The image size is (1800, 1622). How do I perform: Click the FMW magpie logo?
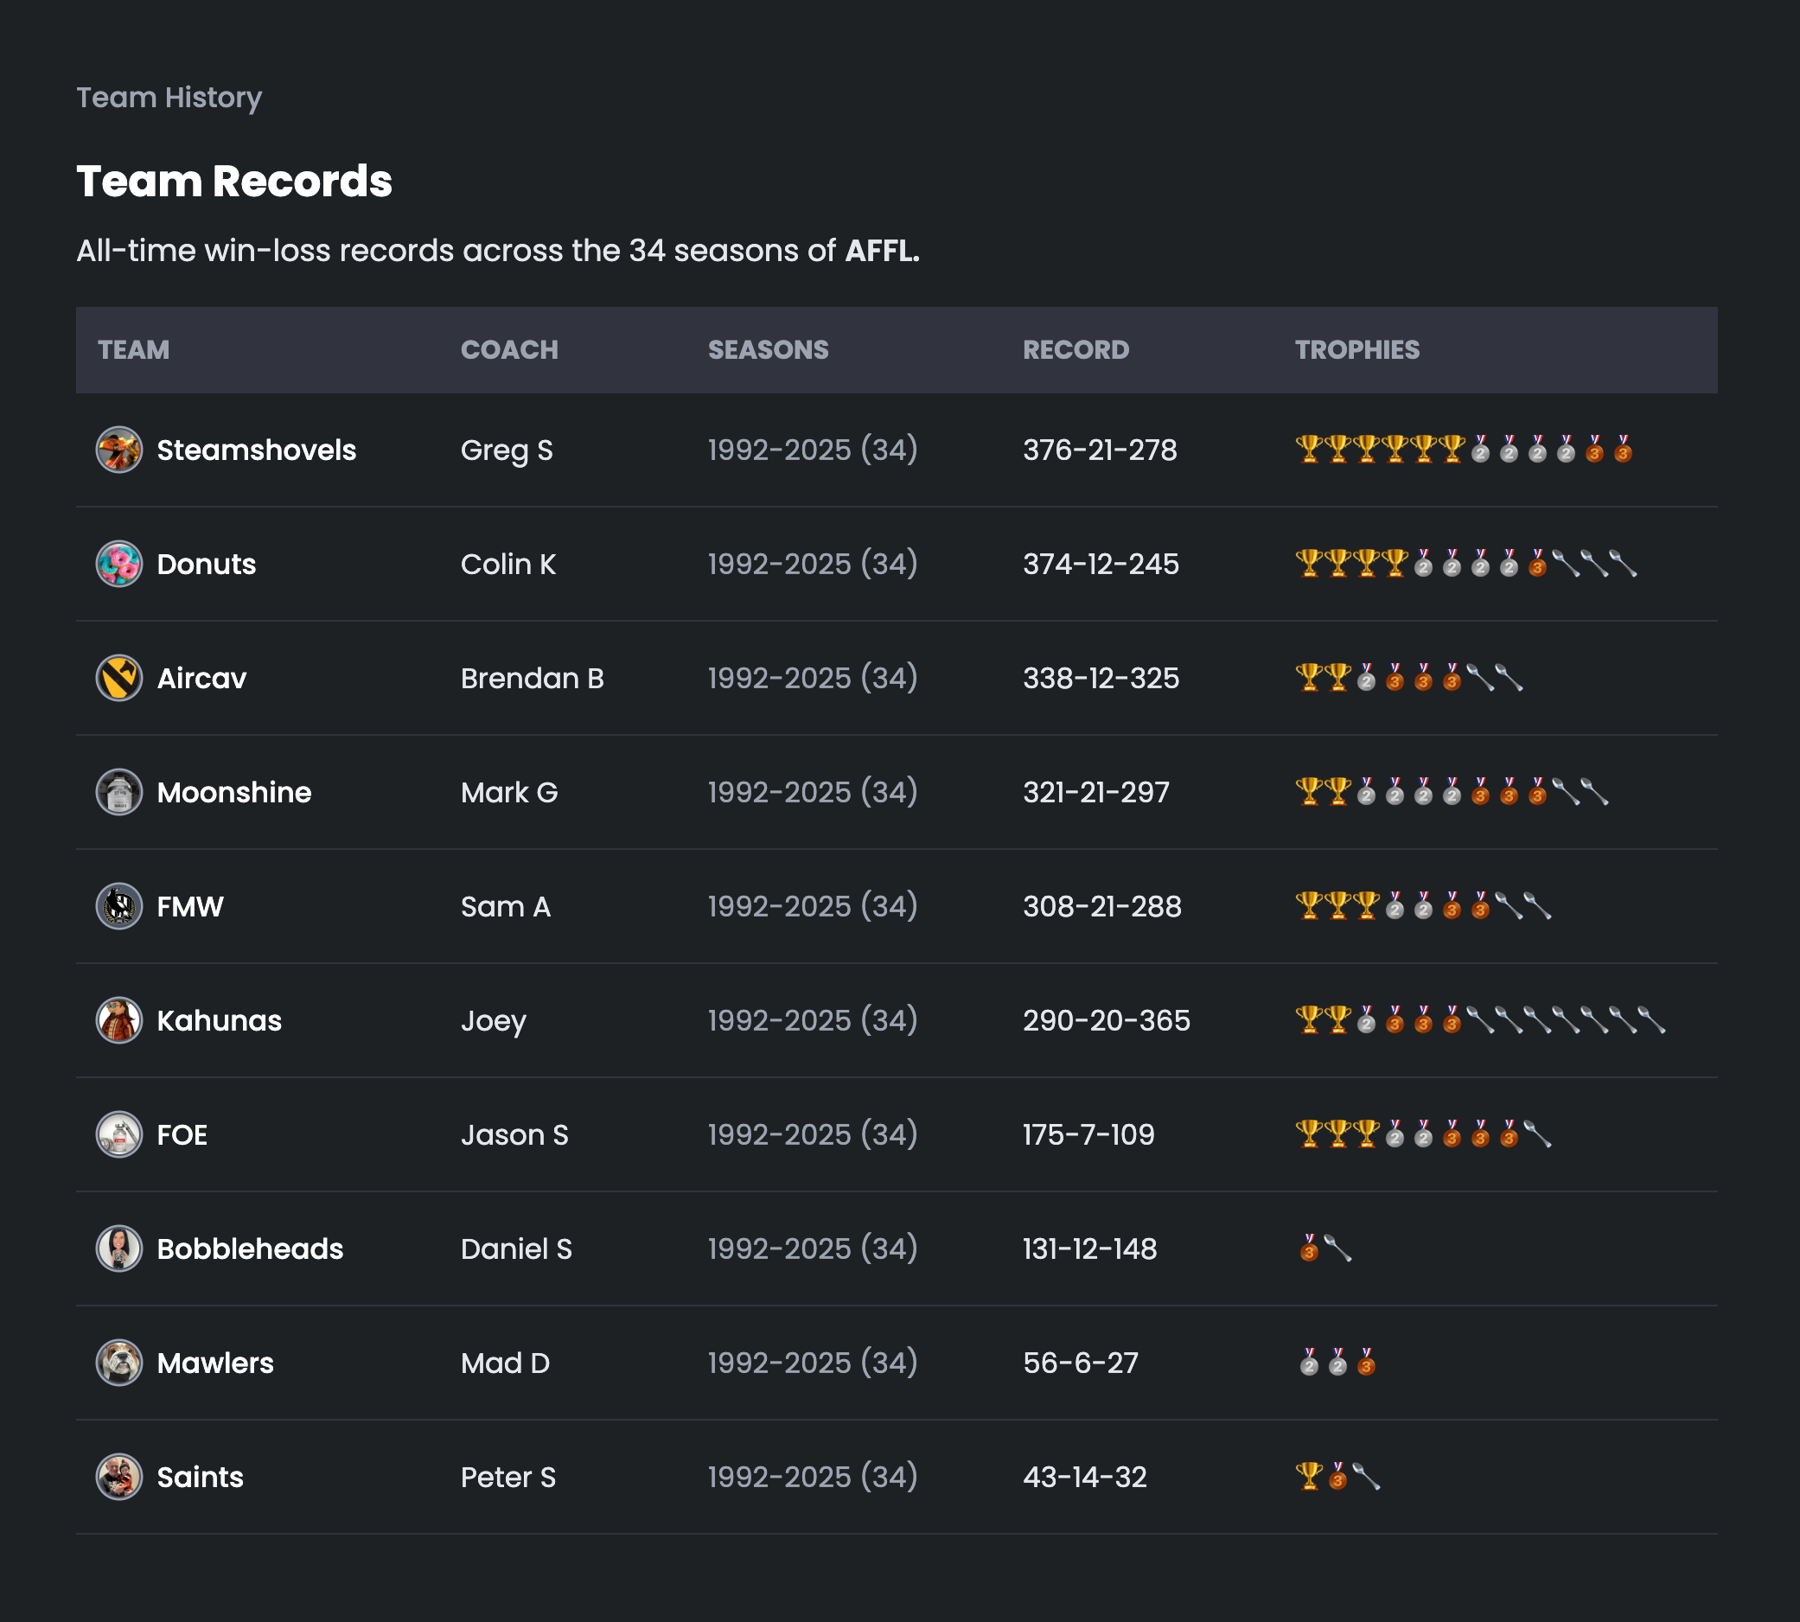(x=118, y=906)
